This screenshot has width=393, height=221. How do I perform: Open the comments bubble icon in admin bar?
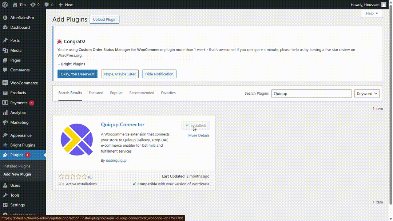point(47,4)
